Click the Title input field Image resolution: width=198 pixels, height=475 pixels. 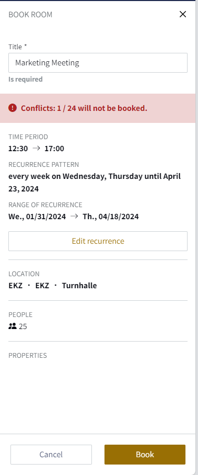point(98,63)
